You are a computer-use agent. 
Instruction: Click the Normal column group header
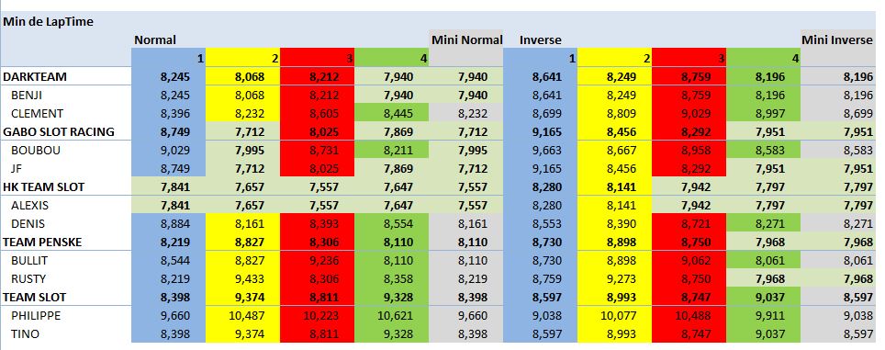(155, 40)
